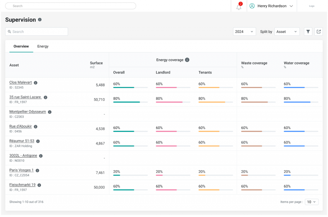Show info for Montpellier Odysseum asset

50,112
